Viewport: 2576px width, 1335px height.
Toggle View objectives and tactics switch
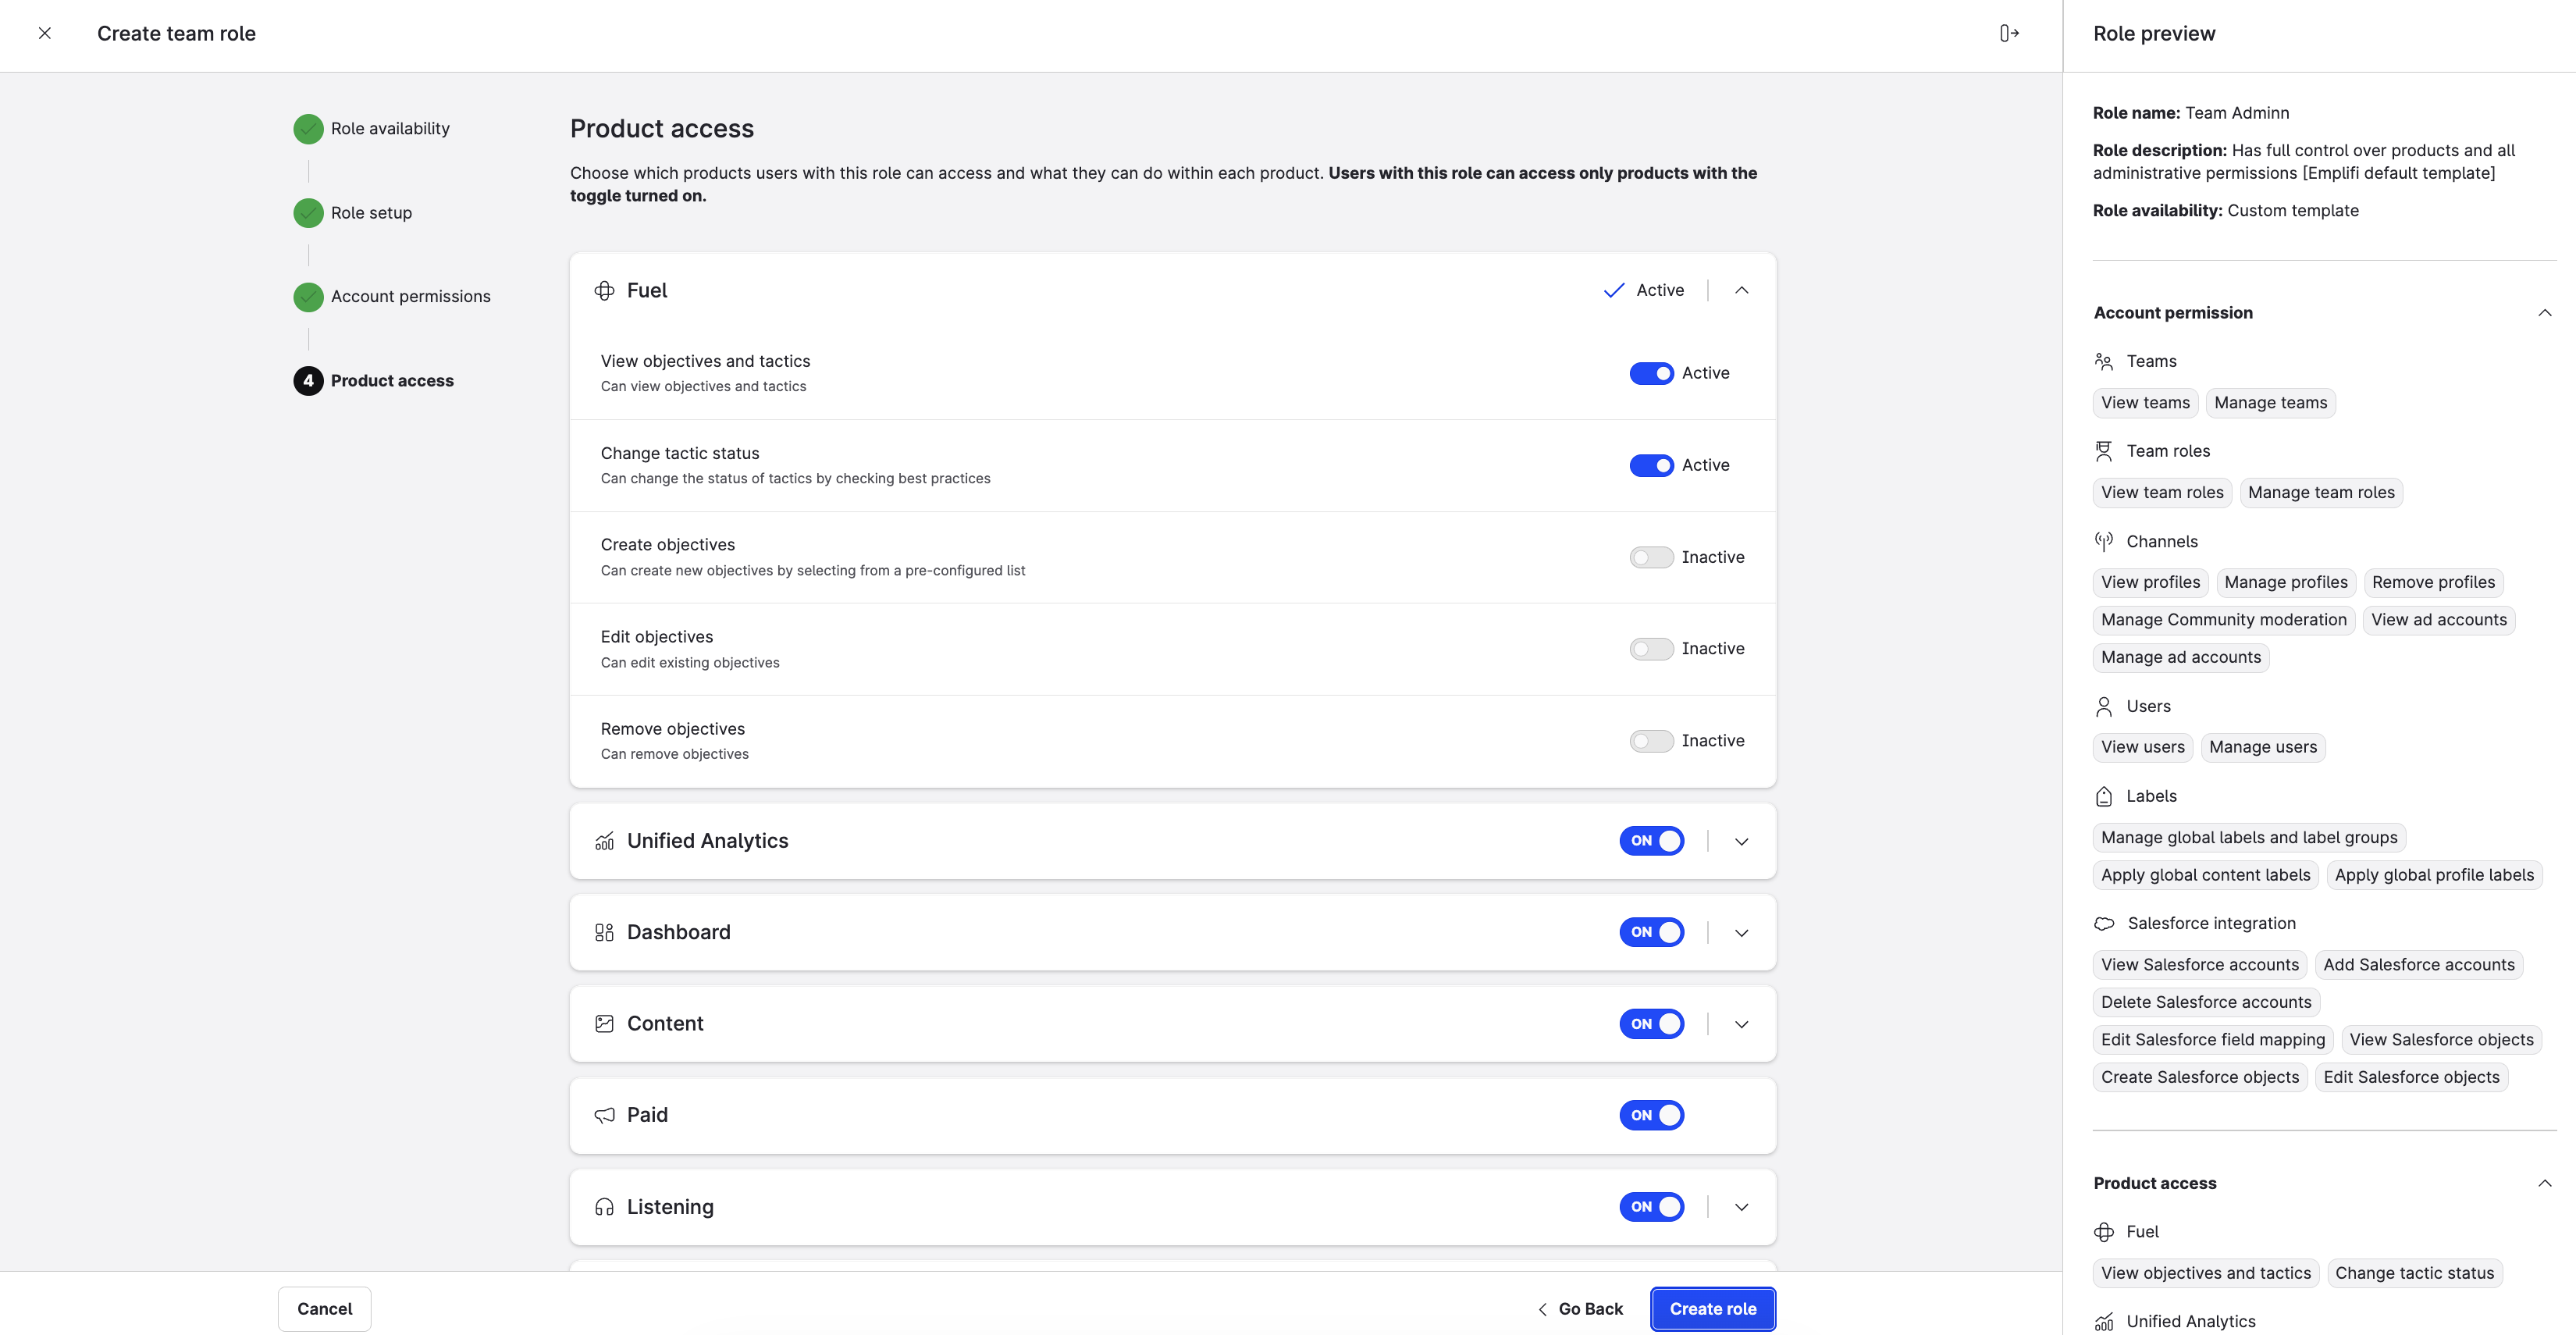tap(1651, 373)
